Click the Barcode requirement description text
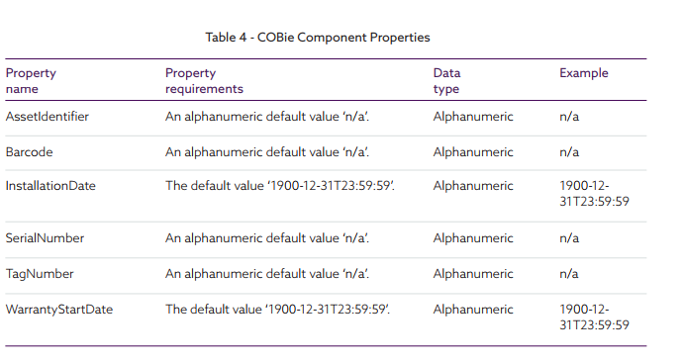This screenshot has height=362, width=683. pyautogui.click(x=267, y=152)
